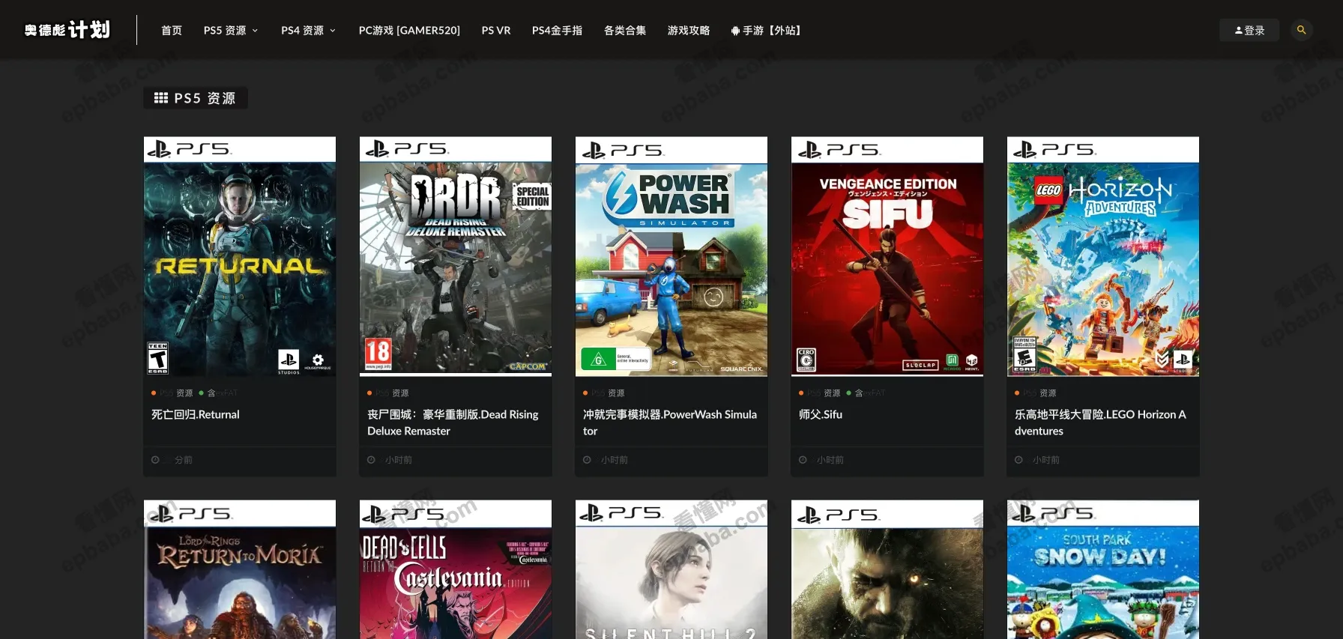
Task: Click the 师父.Sifu title link
Action: tap(821, 414)
